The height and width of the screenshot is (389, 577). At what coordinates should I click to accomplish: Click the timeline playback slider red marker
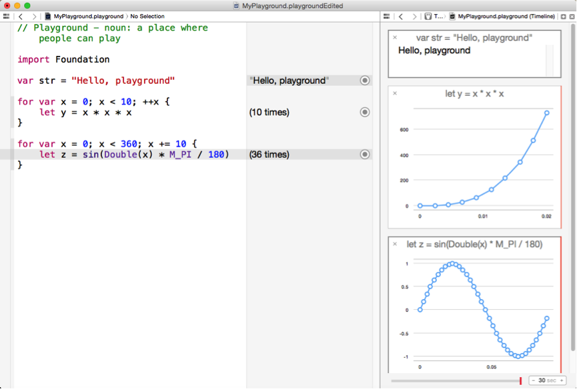(x=521, y=380)
